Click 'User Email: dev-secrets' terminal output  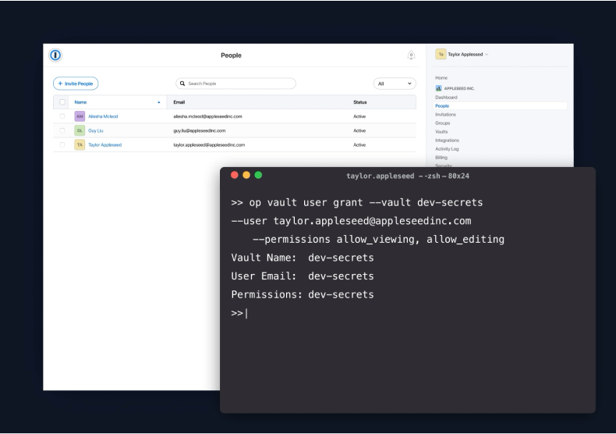coord(303,276)
